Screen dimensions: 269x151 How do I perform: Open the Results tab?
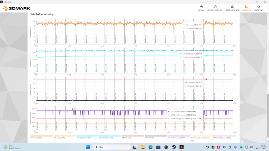coord(246,8)
